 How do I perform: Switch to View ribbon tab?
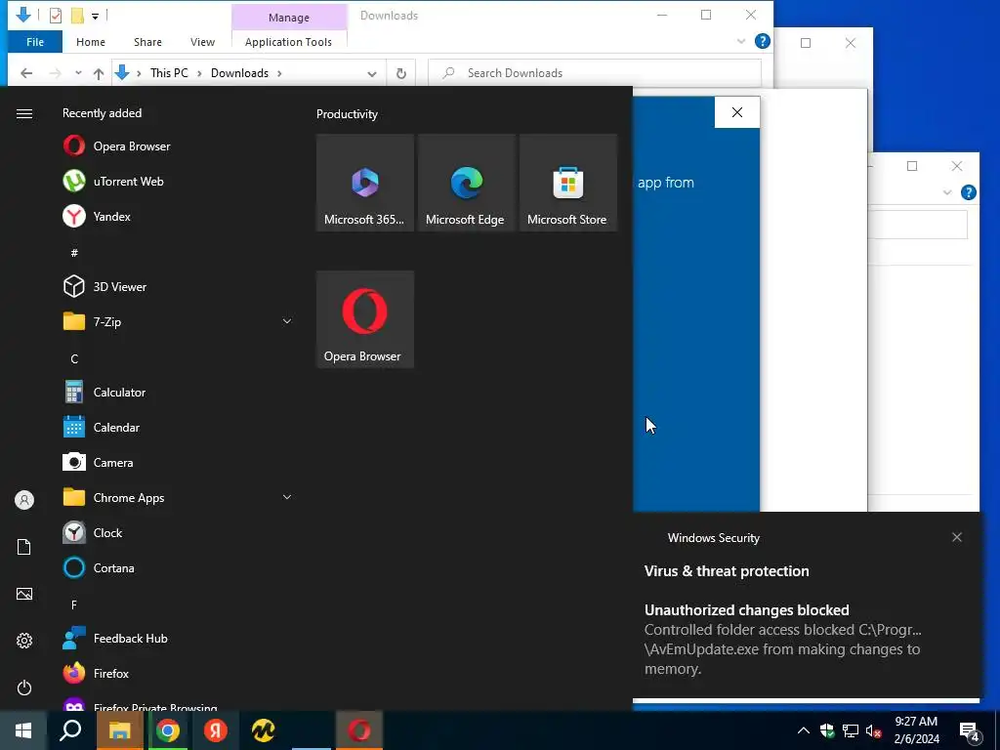coord(202,42)
